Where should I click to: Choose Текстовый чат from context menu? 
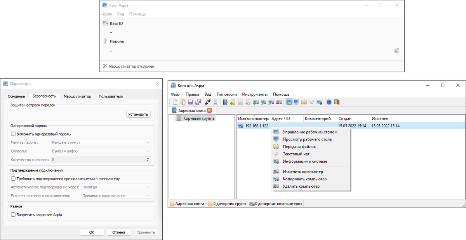(x=311, y=154)
